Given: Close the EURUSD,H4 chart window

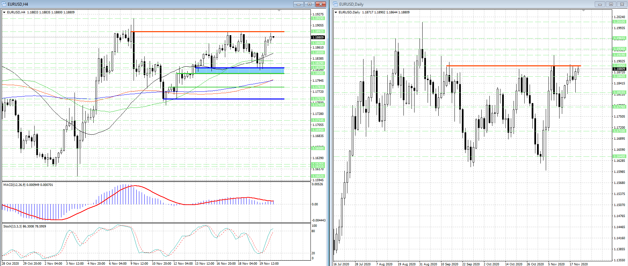Looking at the screenshot, I should click(x=321, y=4).
